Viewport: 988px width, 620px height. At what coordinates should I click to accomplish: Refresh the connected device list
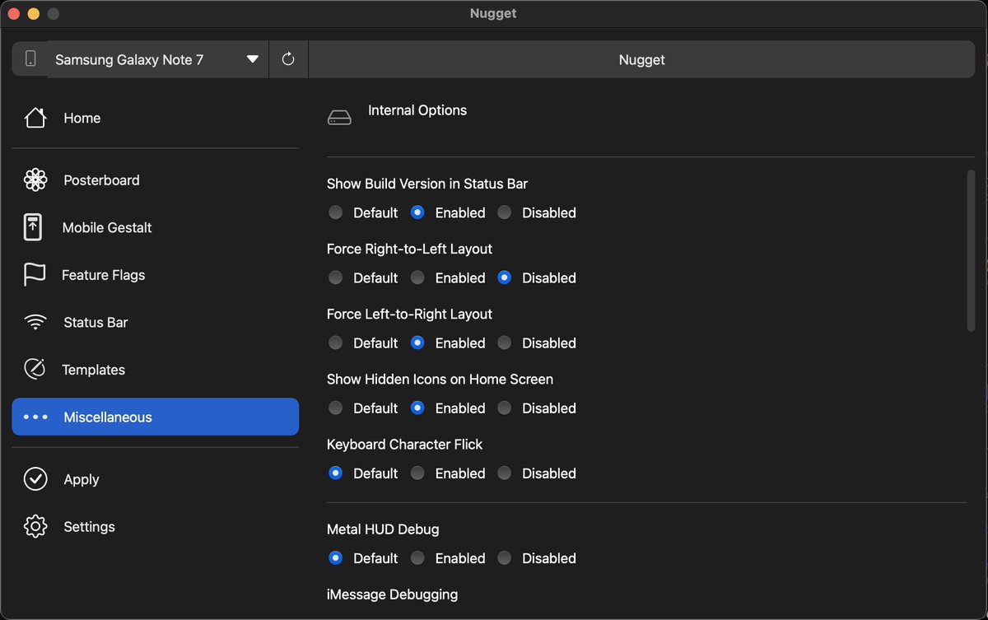tap(288, 59)
